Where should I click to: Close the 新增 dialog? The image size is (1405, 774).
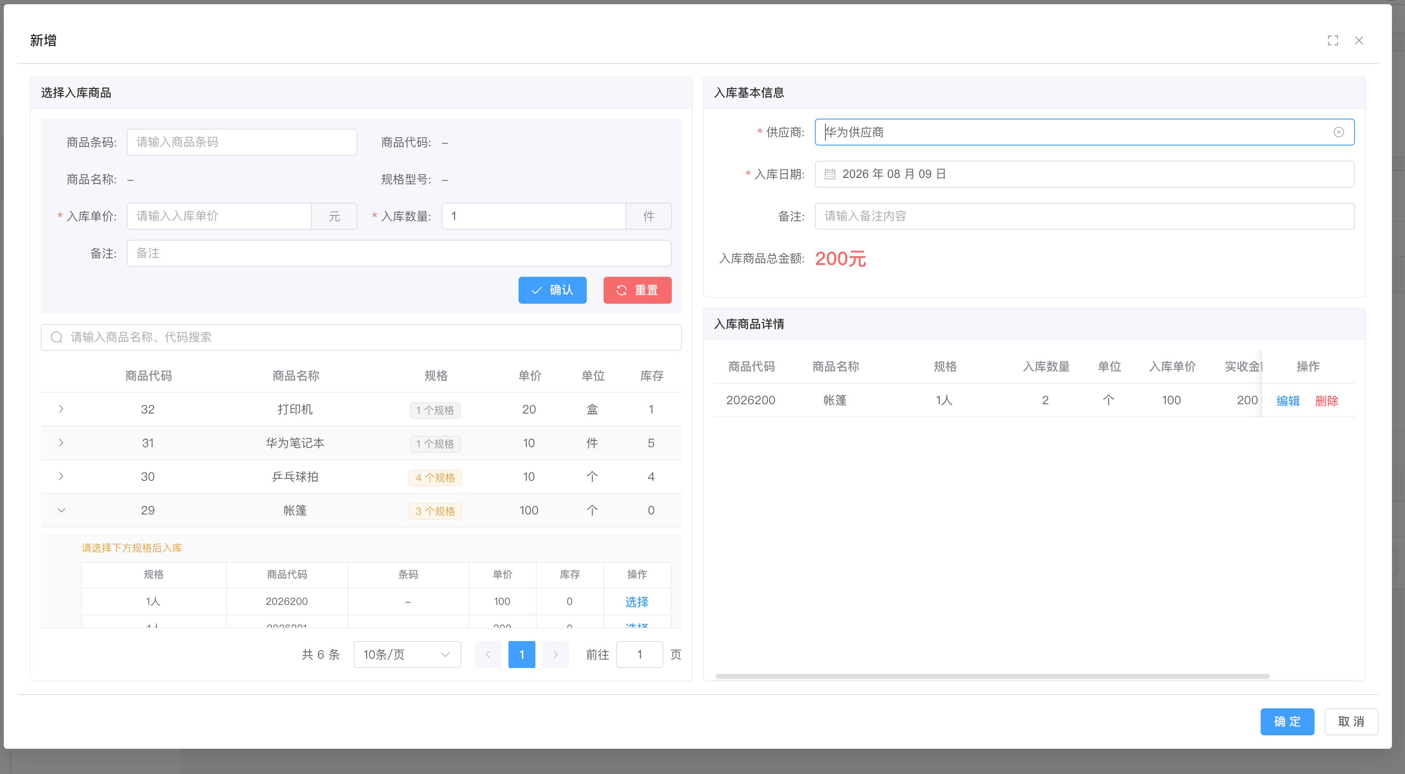[x=1359, y=40]
